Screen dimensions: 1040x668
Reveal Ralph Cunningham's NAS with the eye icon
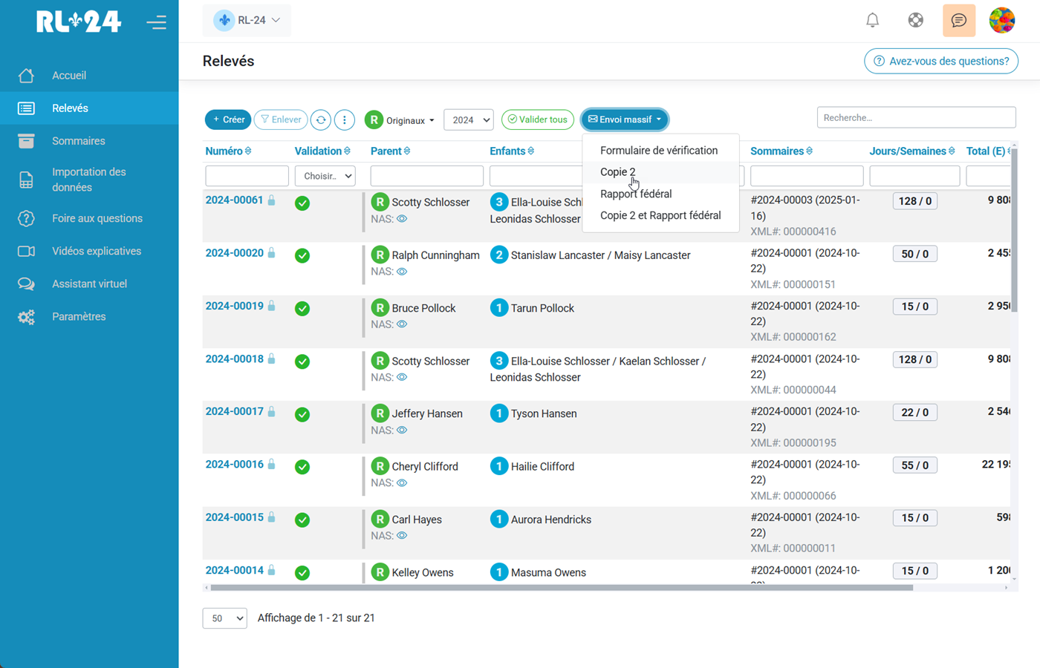click(x=400, y=272)
